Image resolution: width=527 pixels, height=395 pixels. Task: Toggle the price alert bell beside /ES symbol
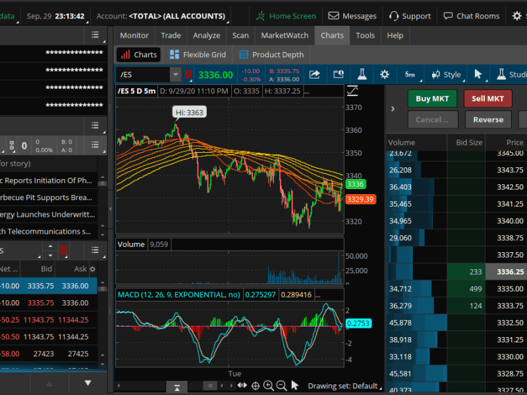pos(188,75)
